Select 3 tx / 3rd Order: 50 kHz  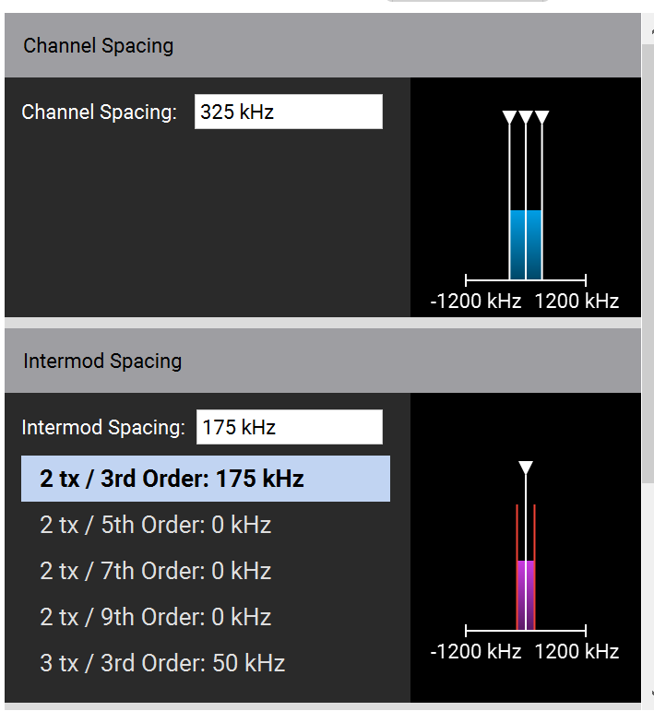(x=162, y=664)
